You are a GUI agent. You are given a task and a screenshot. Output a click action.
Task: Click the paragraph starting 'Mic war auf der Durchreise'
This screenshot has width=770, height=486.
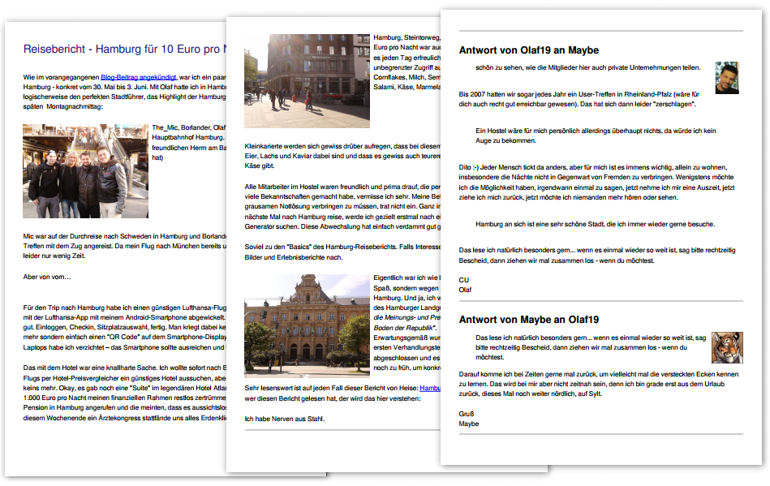(x=125, y=246)
